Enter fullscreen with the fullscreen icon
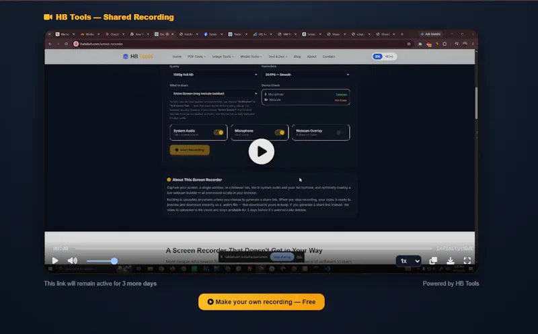The width and height of the screenshot is (538, 334). coord(467,261)
